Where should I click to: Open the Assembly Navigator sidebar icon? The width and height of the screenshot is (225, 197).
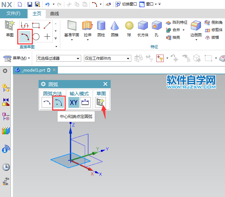[6, 88]
